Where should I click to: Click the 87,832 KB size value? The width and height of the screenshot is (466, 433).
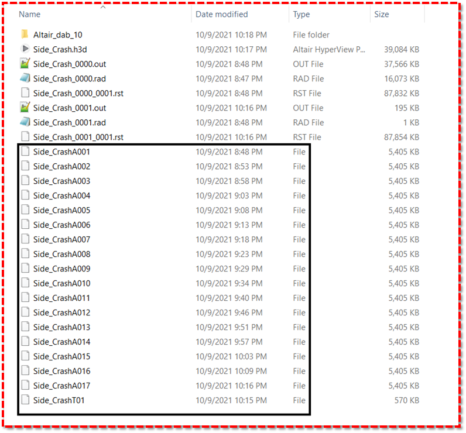(401, 93)
